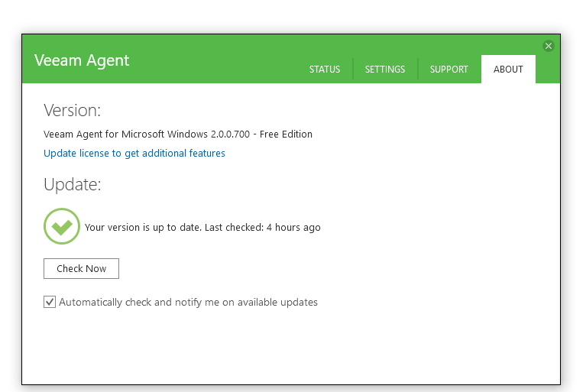Viewport: 586px width, 392px height.
Task: Close the Veeam Agent window
Action: (x=549, y=46)
